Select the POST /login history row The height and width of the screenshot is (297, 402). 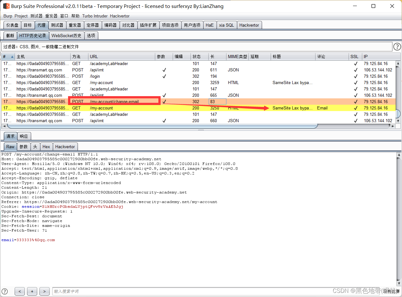198,76
